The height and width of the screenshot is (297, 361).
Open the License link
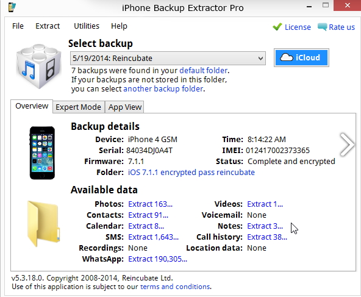coord(298,27)
